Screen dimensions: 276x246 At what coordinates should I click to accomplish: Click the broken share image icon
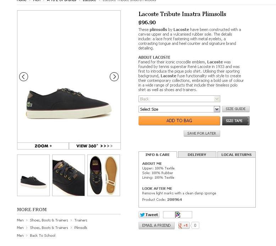click(x=178, y=215)
